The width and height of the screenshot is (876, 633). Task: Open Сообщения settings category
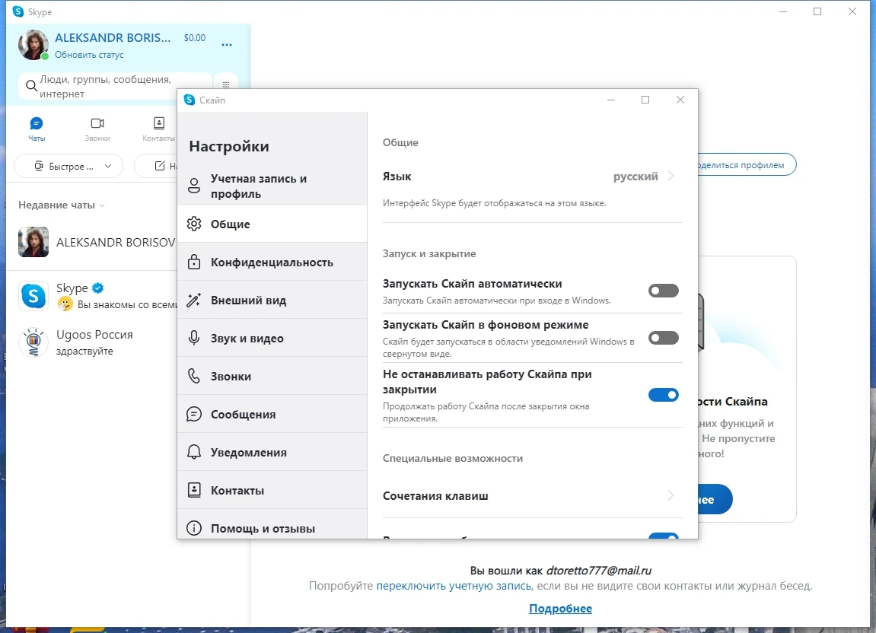(272, 414)
